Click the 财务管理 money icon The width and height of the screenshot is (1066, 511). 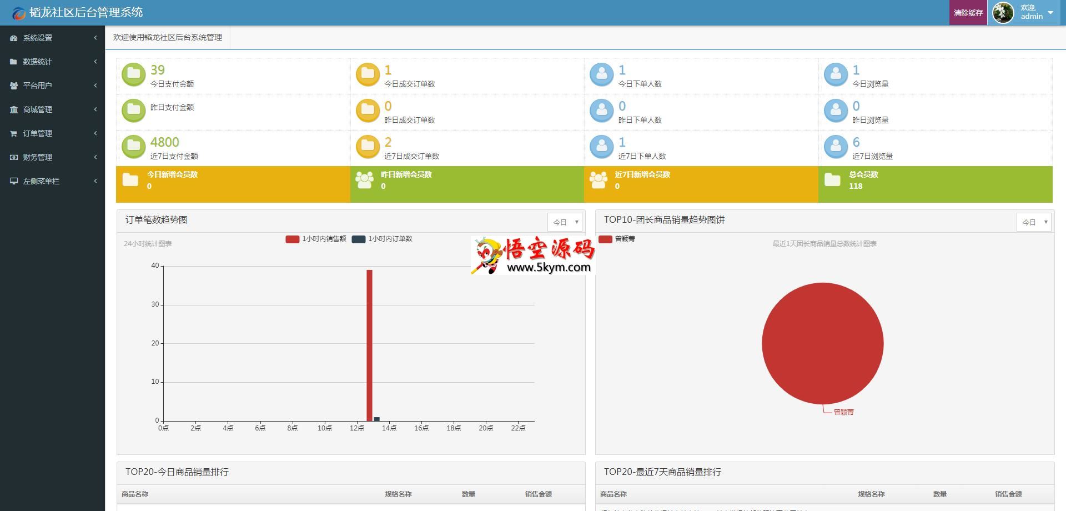pyautogui.click(x=14, y=157)
